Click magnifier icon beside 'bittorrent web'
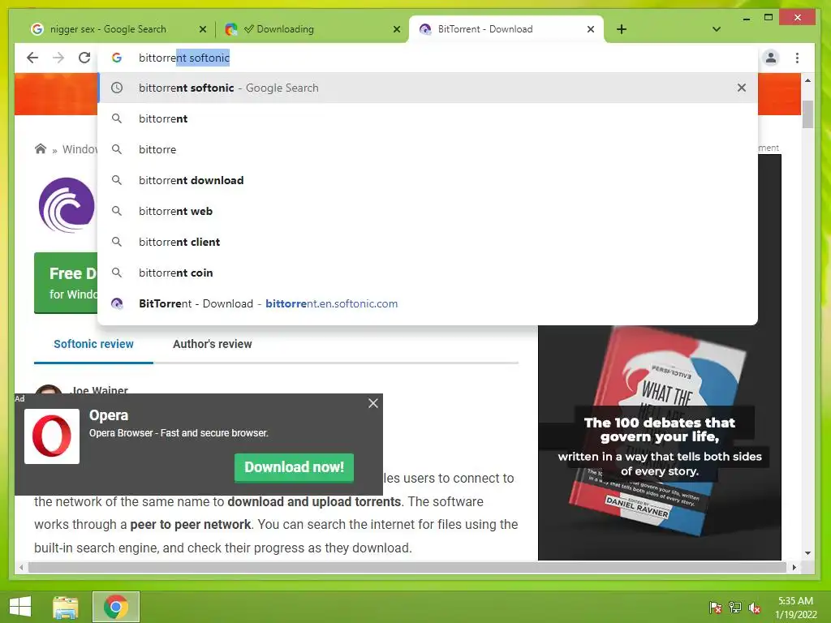 117,211
